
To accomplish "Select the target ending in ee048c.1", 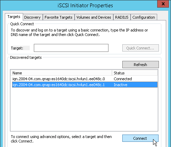I will point(58,85).
